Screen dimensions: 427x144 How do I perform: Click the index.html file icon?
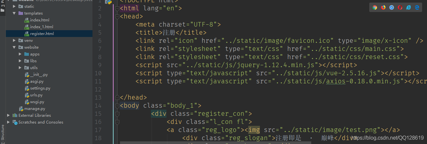point(27,20)
